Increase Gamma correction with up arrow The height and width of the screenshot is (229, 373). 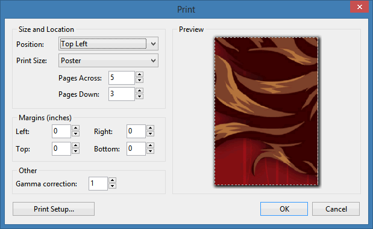pyautogui.click(x=112, y=180)
